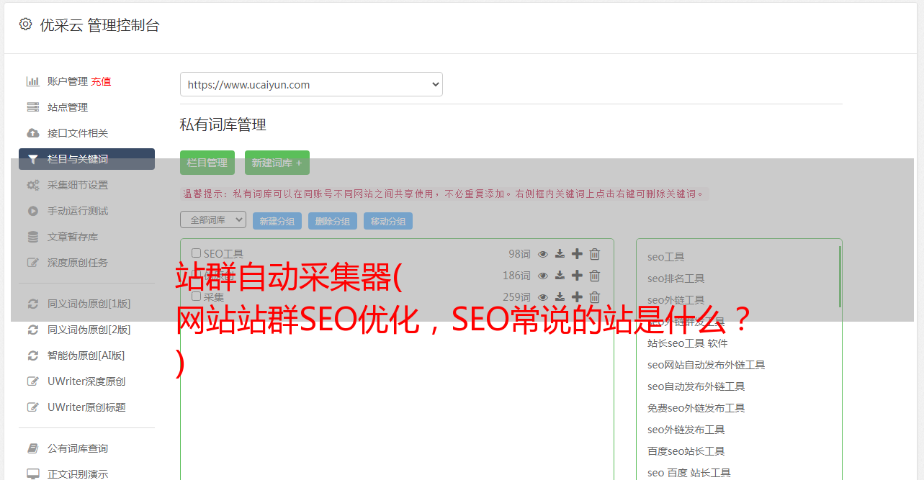Open 公有词库查询
This screenshot has height=480, width=924.
(78, 448)
